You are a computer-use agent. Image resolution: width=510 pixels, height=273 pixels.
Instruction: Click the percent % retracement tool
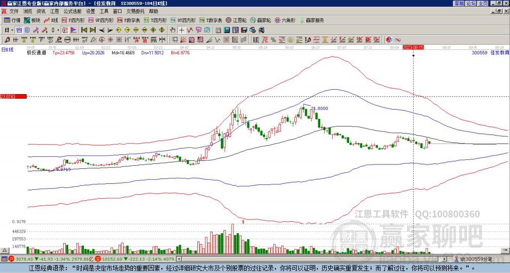pyautogui.click(x=273, y=40)
